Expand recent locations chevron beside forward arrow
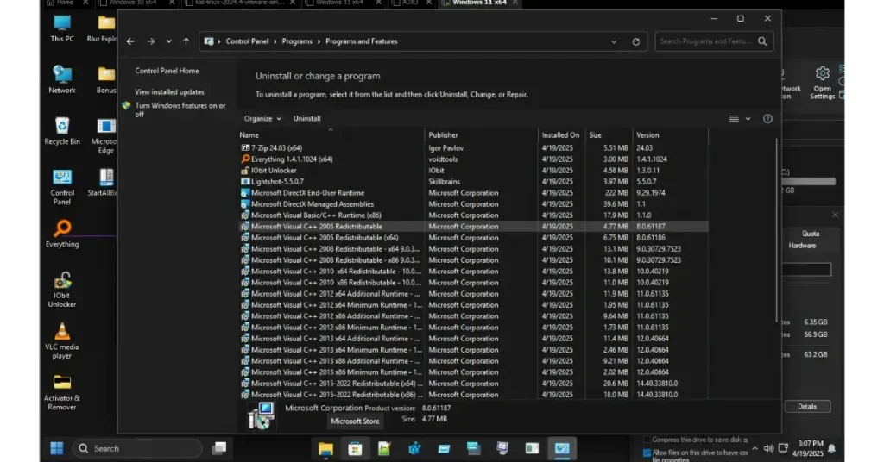The height and width of the screenshot is (462, 884). click(168, 41)
